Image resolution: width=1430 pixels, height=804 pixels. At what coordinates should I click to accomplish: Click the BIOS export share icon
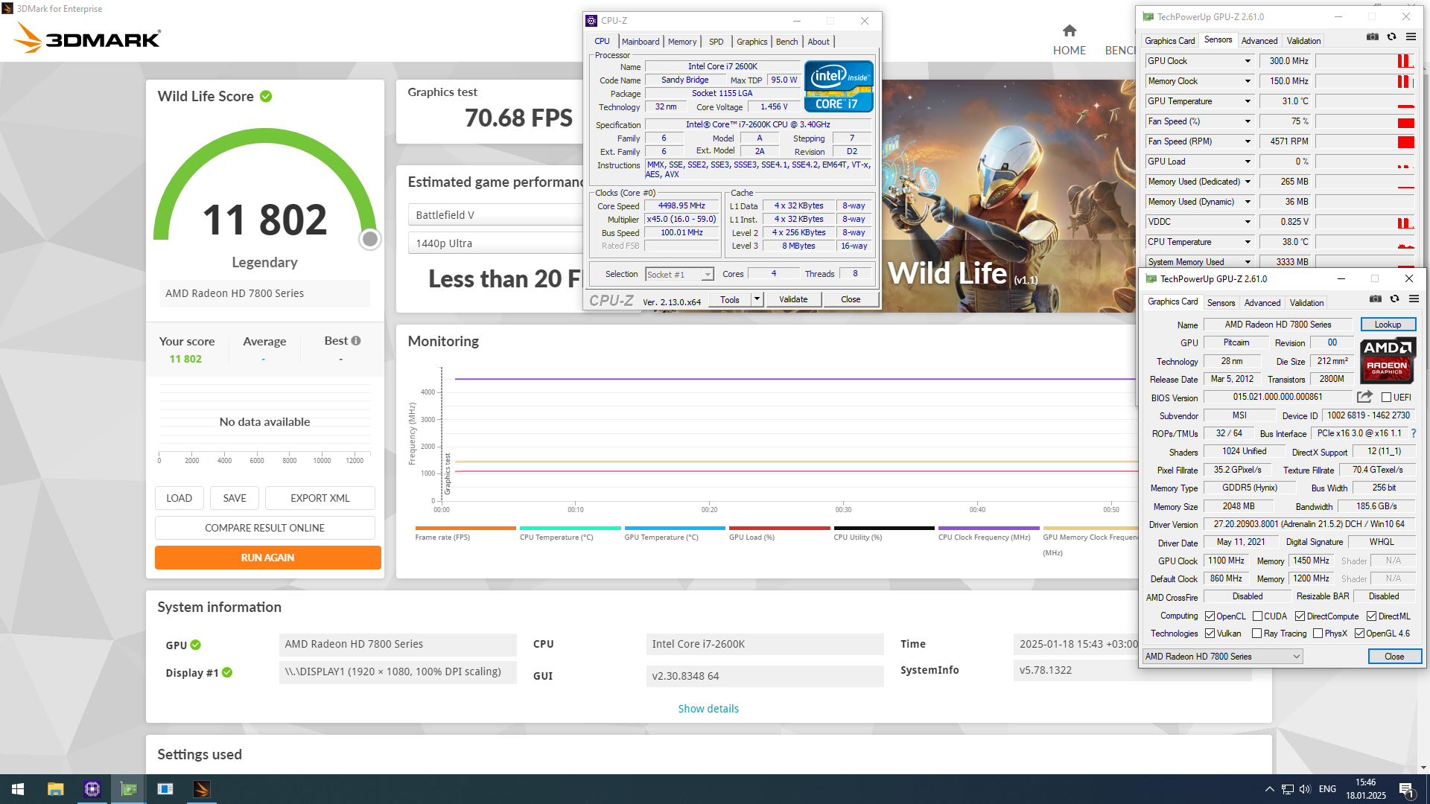(1364, 397)
